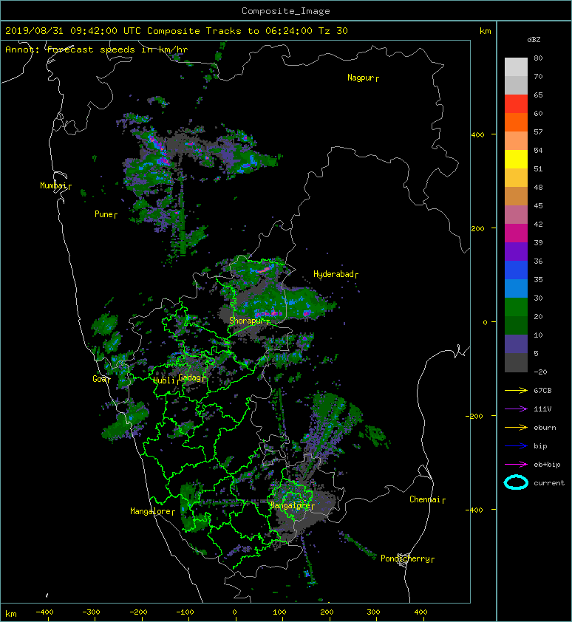
Task: Click the 400 km mark on vertical axis
Action: (x=477, y=135)
